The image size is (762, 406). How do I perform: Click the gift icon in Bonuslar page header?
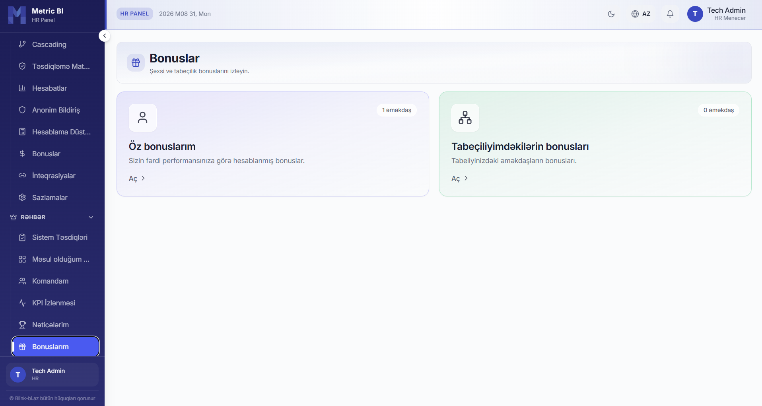tap(136, 63)
